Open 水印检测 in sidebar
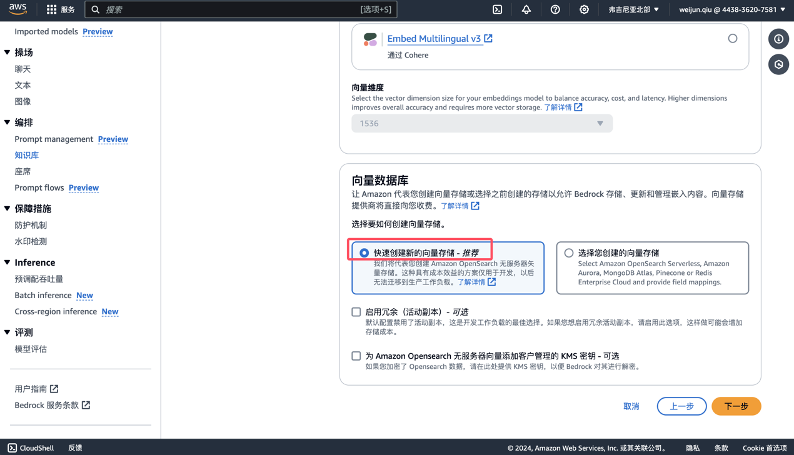This screenshot has width=794, height=455. coord(31,241)
